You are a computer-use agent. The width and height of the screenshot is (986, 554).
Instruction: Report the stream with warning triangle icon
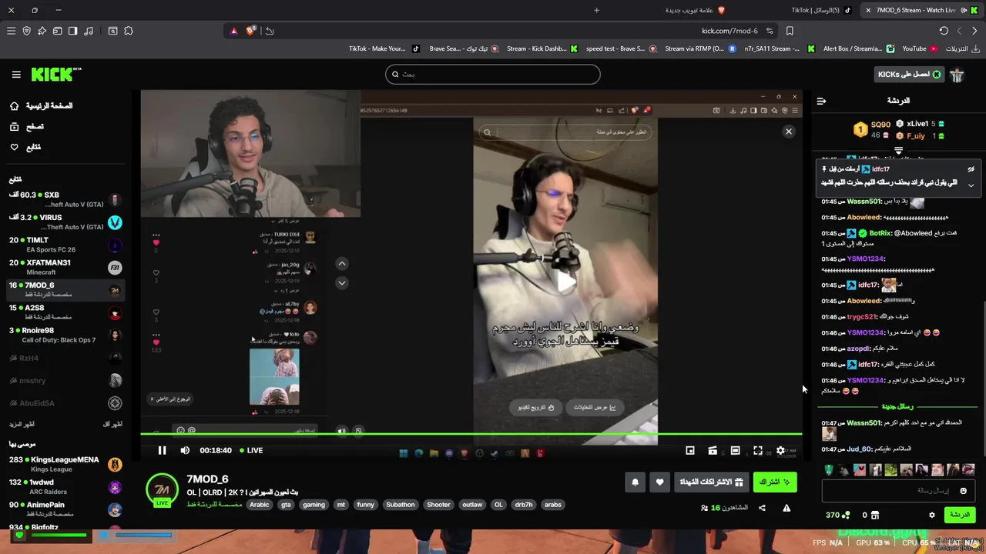[x=786, y=508]
